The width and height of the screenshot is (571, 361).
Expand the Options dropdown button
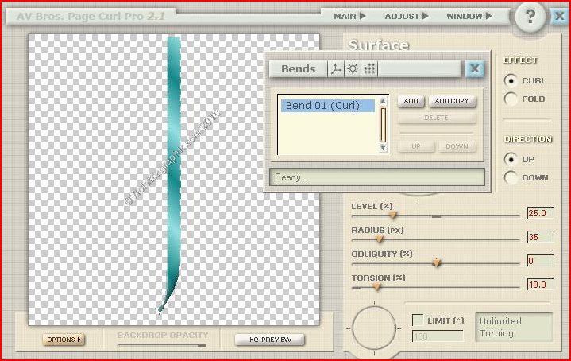64,340
